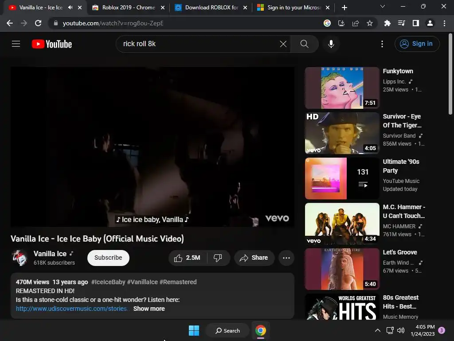The width and height of the screenshot is (454, 341).
Task: Clear the search box with X icon
Action: click(283, 44)
